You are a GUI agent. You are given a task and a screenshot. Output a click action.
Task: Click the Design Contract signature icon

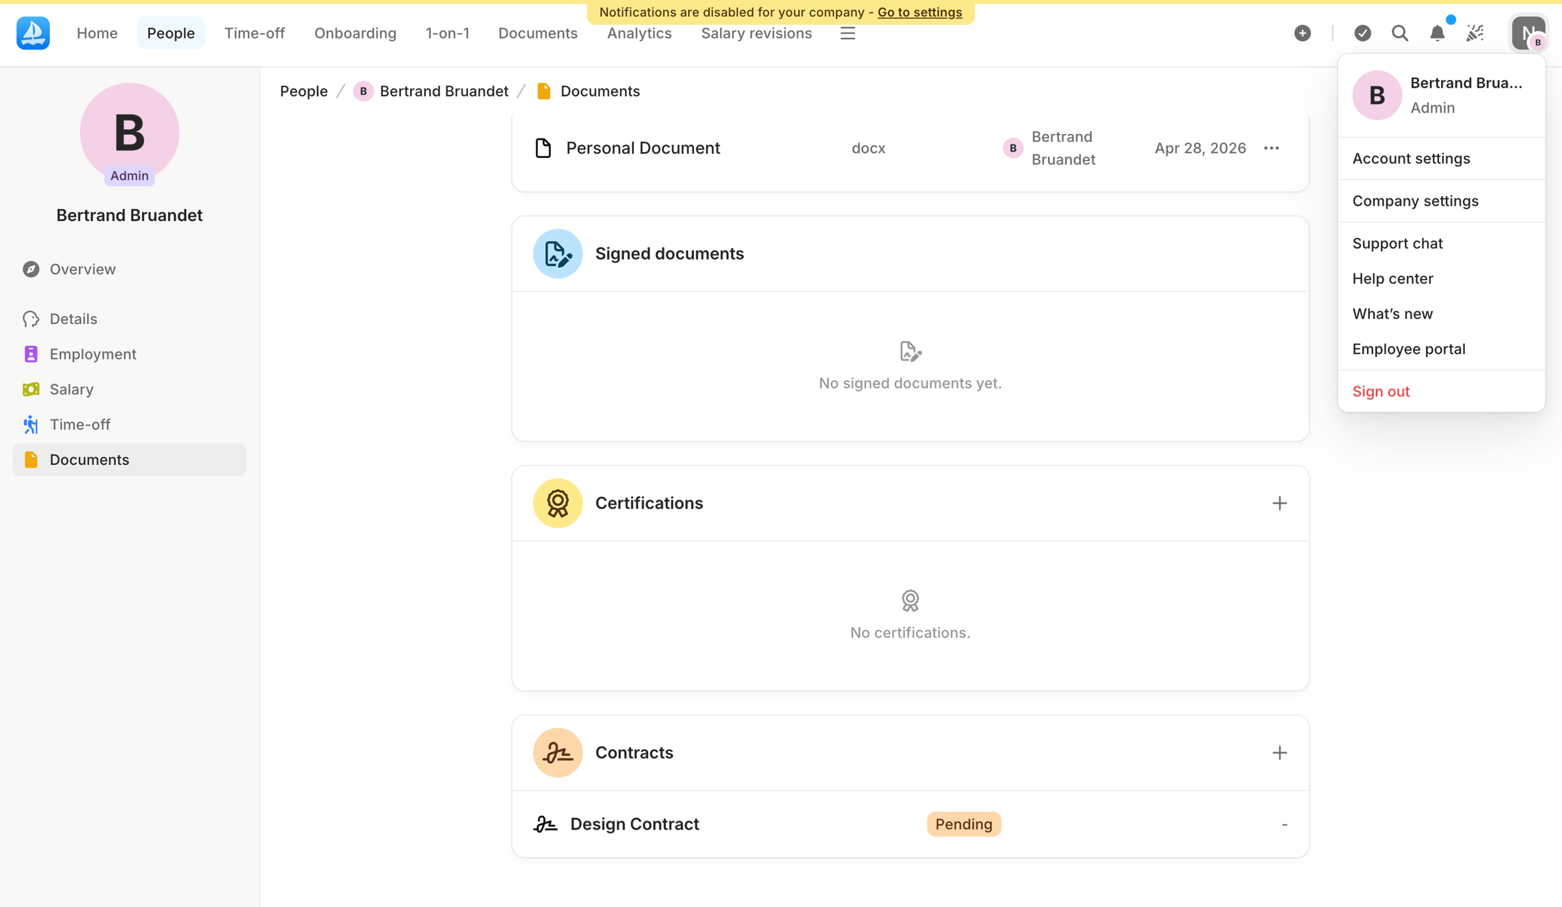(545, 824)
